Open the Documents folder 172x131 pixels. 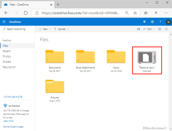pyautogui.click(x=55, y=57)
